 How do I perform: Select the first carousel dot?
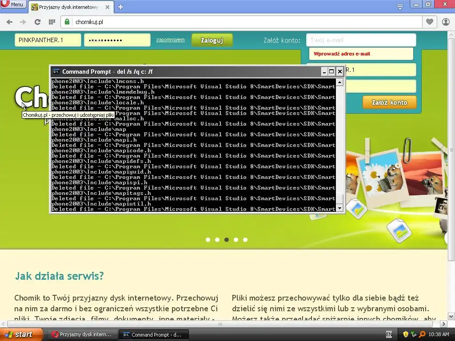tap(208, 240)
